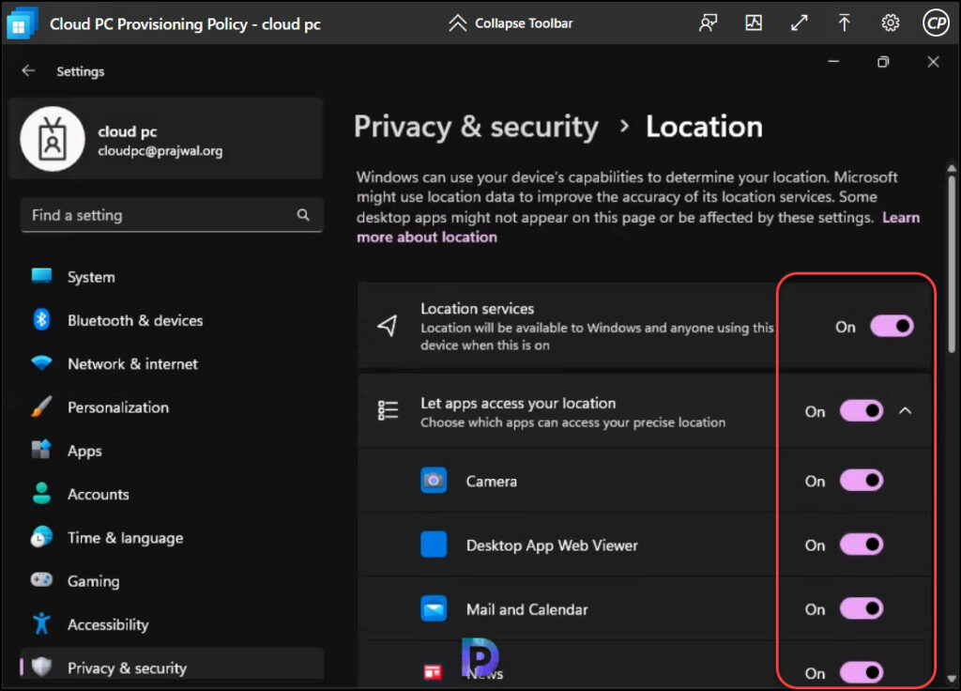The height and width of the screenshot is (691, 961).
Task: Open Accounts settings category
Action: click(172, 494)
